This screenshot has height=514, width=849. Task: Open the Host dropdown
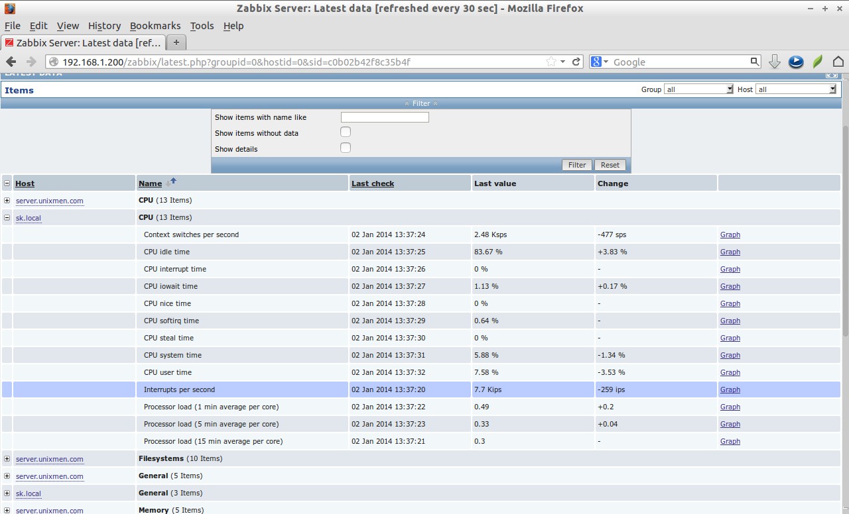(796, 89)
